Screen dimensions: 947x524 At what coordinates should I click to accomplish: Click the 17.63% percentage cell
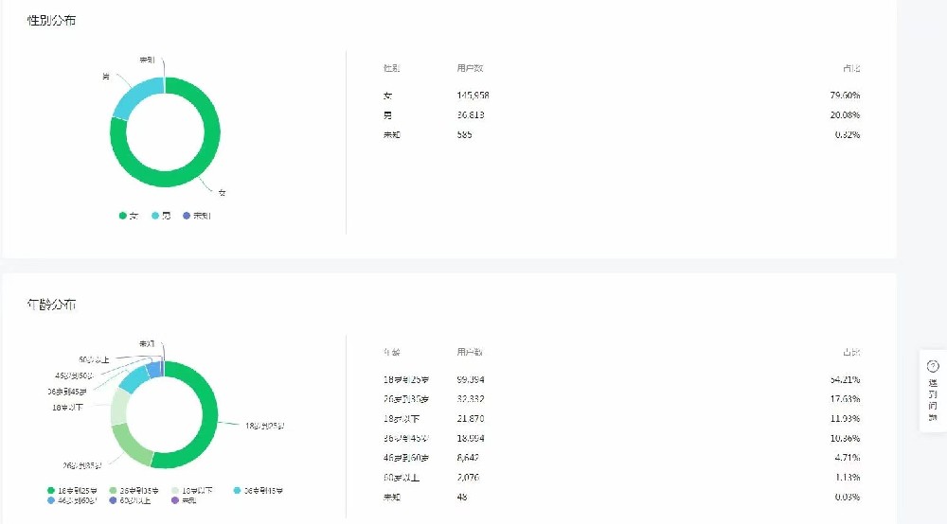tap(845, 399)
